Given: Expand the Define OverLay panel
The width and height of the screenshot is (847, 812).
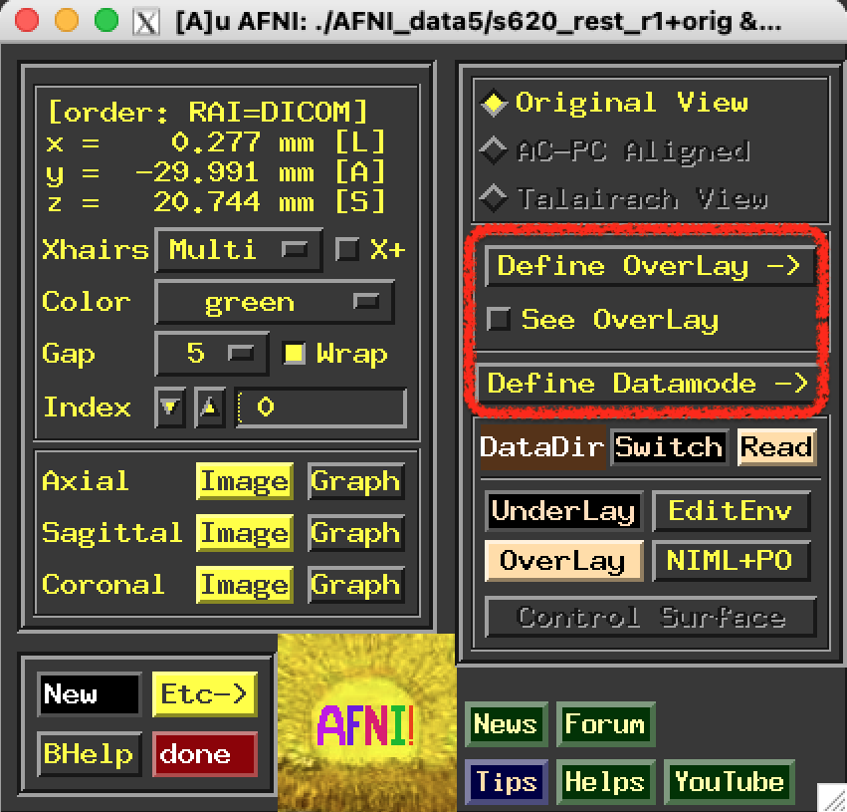Looking at the screenshot, I should click(648, 266).
